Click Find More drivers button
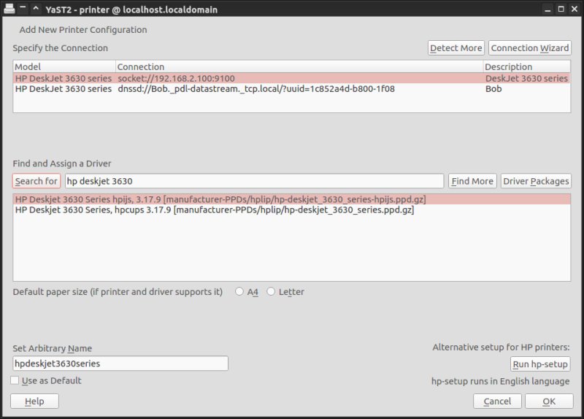The width and height of the screenshot is (584, 419). [472, 181]
